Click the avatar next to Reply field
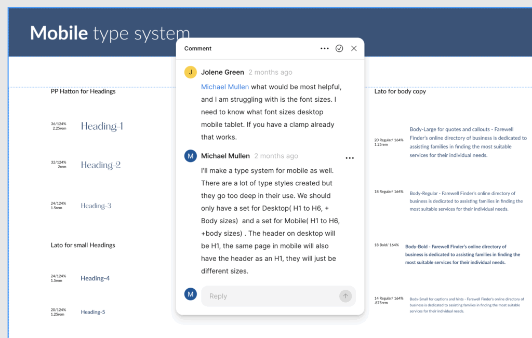 pos(191,294)
